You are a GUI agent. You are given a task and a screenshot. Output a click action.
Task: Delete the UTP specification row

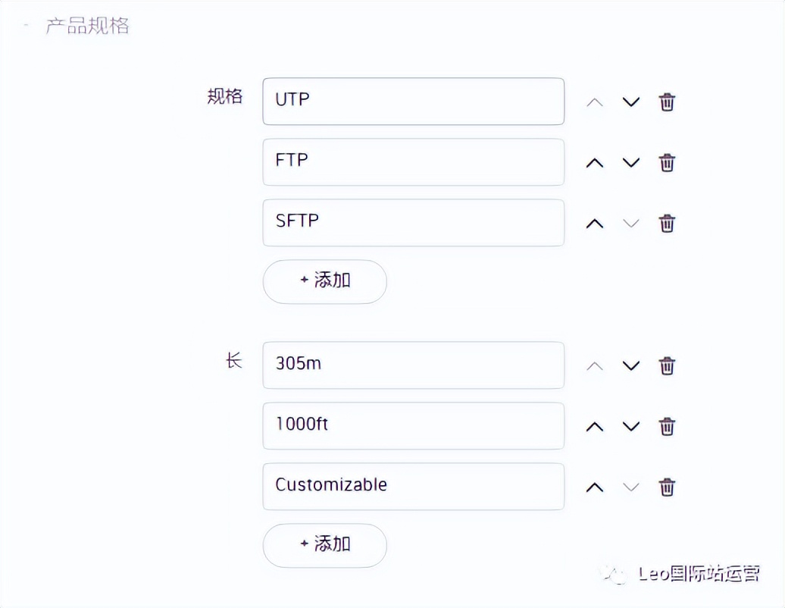point(667,102)
